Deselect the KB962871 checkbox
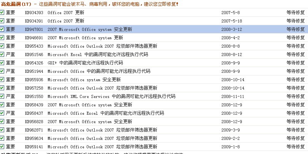Screen dimensions: 308x154 click(x=2, y=130)
